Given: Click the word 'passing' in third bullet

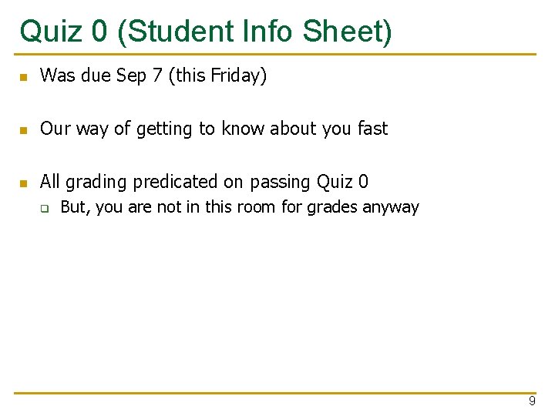Looking at the screenshot, I should click(280, 183).
